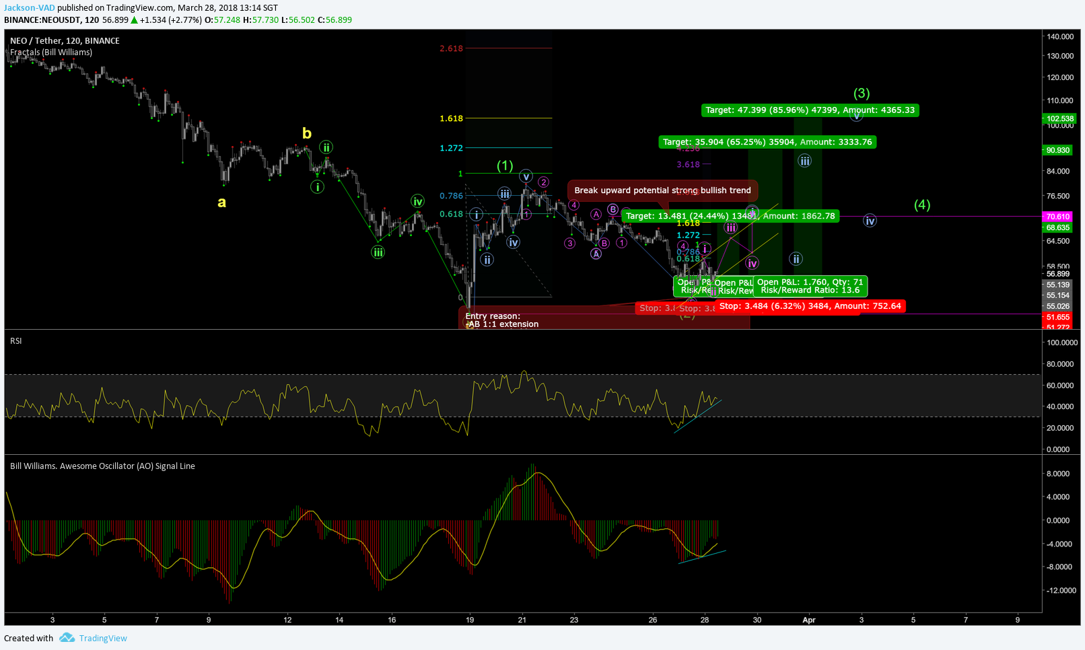The height and width of the screenshot is (650, 1085).
Task: Click the green '(3)' wave label
Action: click(x=862, y=93)
